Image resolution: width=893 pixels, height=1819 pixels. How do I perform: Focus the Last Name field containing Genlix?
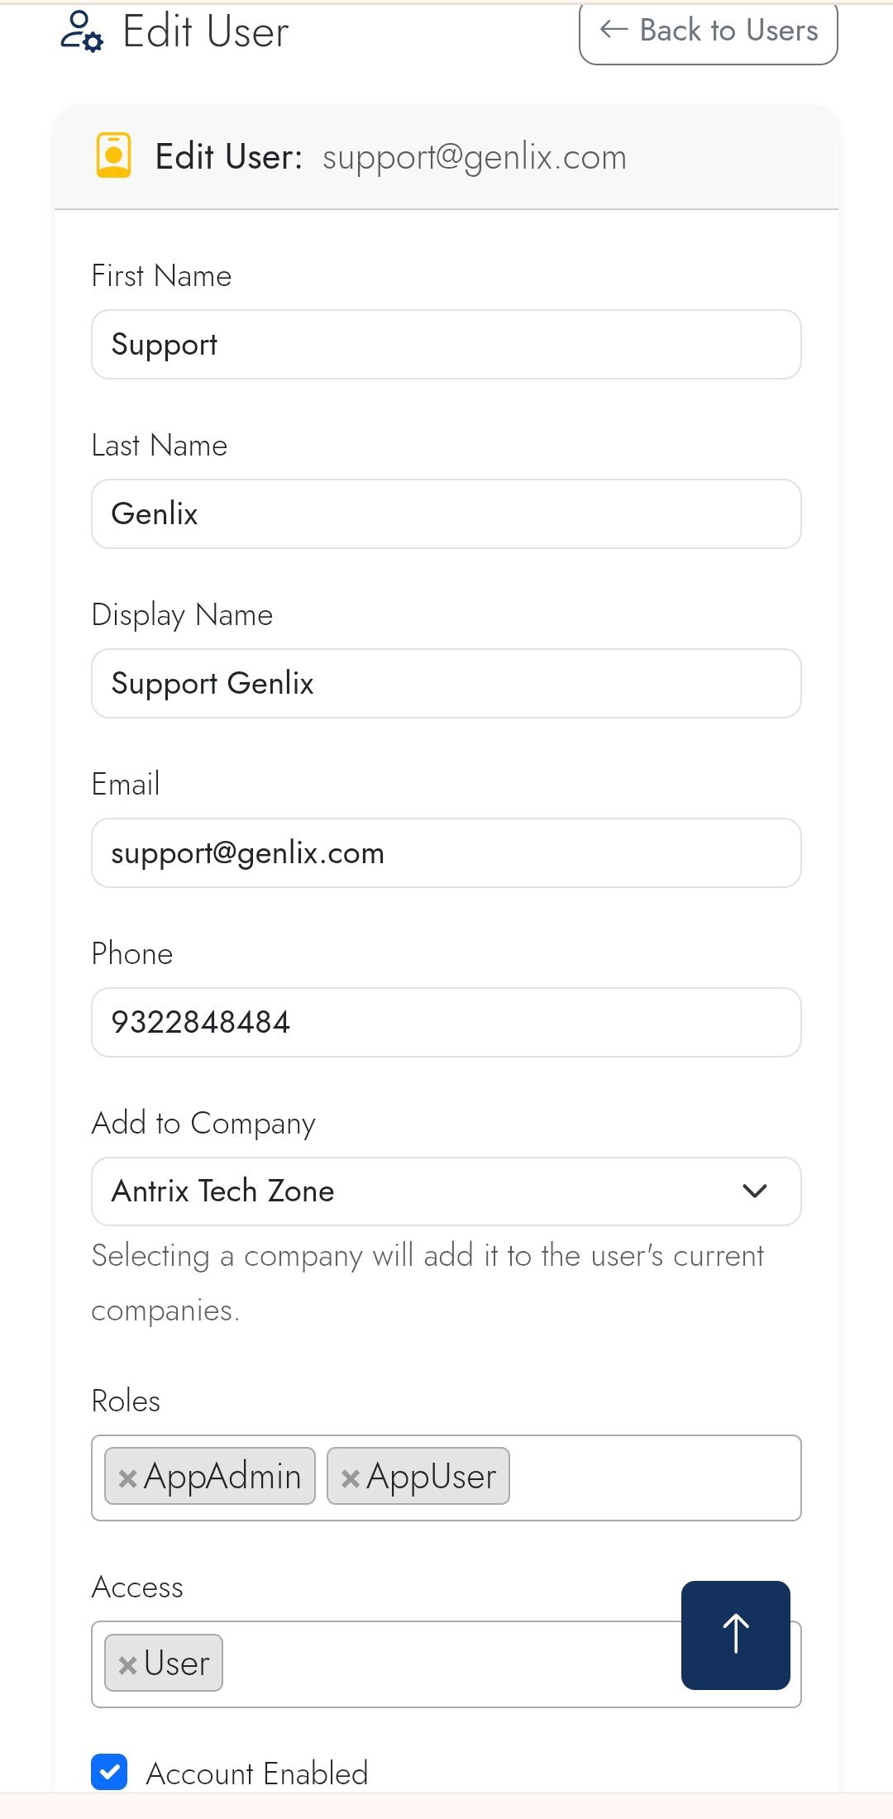tap(446, 514)
